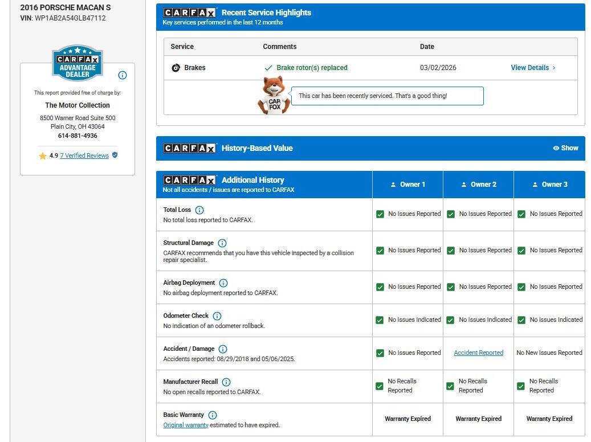Select the Owner 2 column header
Screen dimensions: 591x442
point(479,184)
